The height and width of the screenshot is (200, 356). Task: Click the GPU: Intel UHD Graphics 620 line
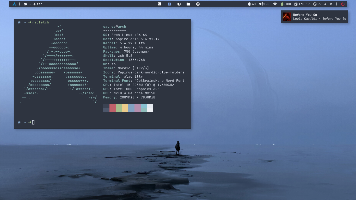coord(131,89)
